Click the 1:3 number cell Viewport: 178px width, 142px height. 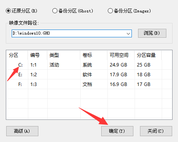[x=33, y=84]
